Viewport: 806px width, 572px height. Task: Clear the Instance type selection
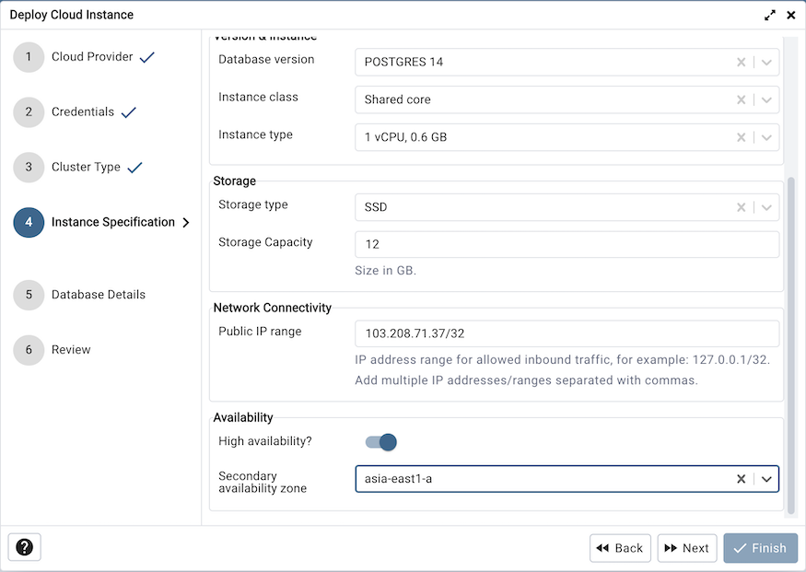click(741, 136)
